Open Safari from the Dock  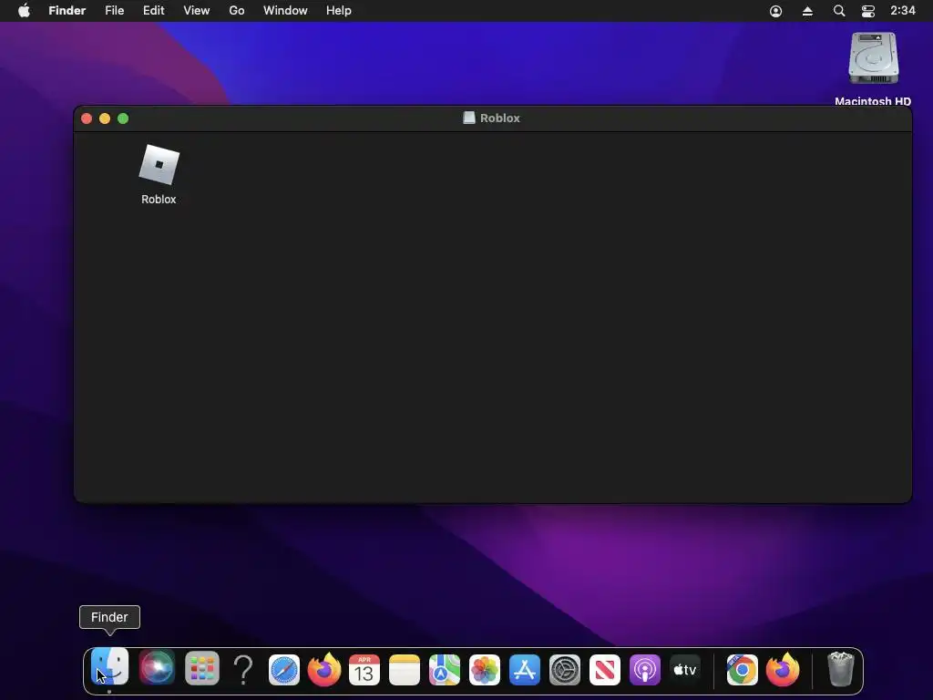point(284,670)
